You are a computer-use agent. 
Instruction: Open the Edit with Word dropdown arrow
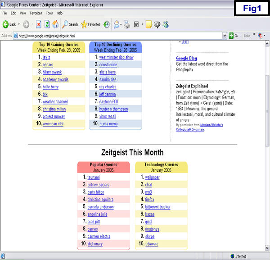(142, 24)
